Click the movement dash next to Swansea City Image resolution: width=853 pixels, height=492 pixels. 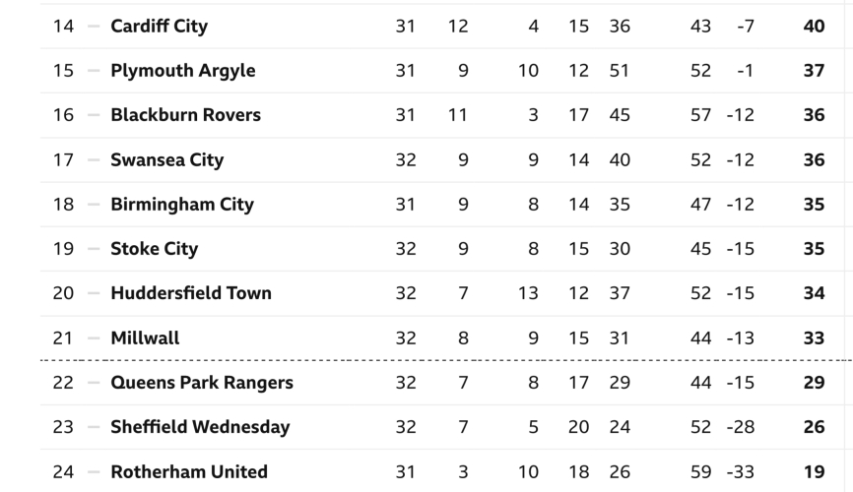click(x=94, y=160)
